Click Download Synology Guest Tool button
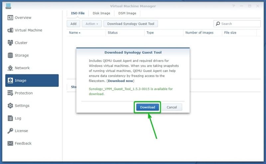Viewport: 266px width, 164px height. pyautogui.click(x=131, y=24)
